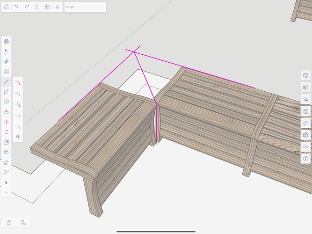Viewport: 312px width, 234px height.
Task: Open the Search tools hexagon icon
Action: tap(7, 42)
